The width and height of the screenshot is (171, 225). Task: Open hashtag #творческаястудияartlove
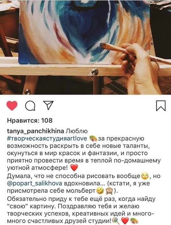47,139
